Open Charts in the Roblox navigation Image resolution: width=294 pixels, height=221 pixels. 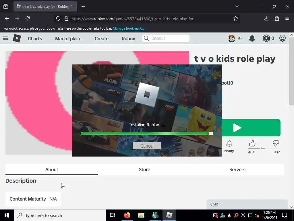[35, 39]
